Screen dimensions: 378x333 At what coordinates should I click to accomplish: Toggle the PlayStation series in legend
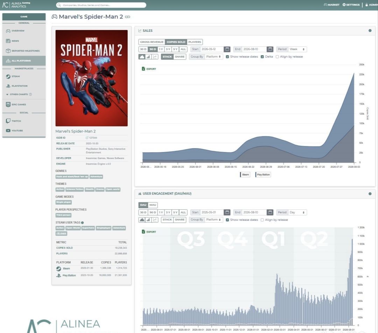pyautogui.click(x=263, y=175)
